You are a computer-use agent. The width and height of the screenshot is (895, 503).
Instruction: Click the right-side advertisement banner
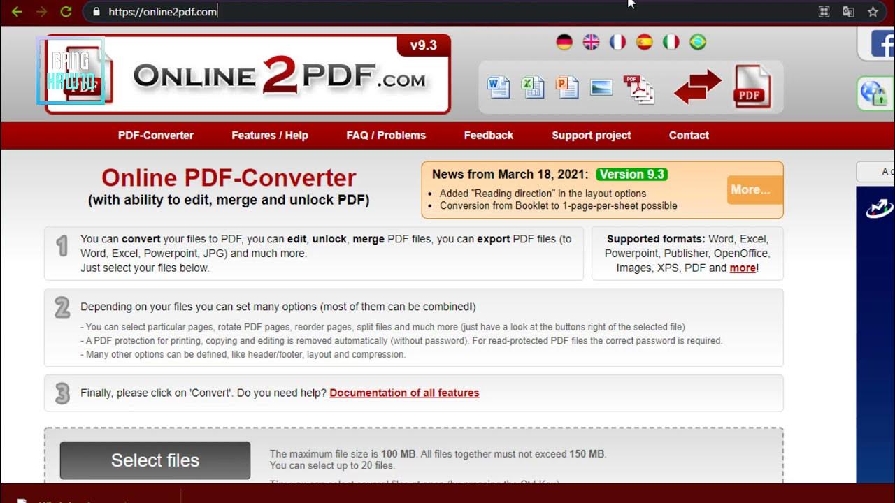(875, 334)
